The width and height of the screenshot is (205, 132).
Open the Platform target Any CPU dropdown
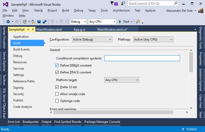point(122,80)
